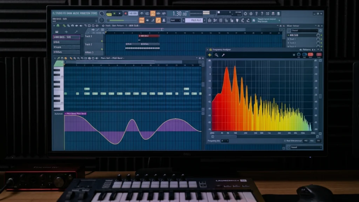Viewport: 359px width, 202px height.
Task: Click the P02 button at the analyser bottom
Action: point(306,141)
